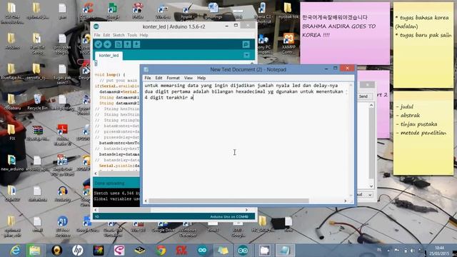Click the Upload arrow button in Arduino
The width and height of the screenshot is (457, 257).
[107, 44]
